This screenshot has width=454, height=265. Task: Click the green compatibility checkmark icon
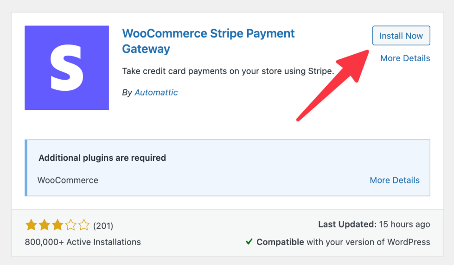coord(249,242)
